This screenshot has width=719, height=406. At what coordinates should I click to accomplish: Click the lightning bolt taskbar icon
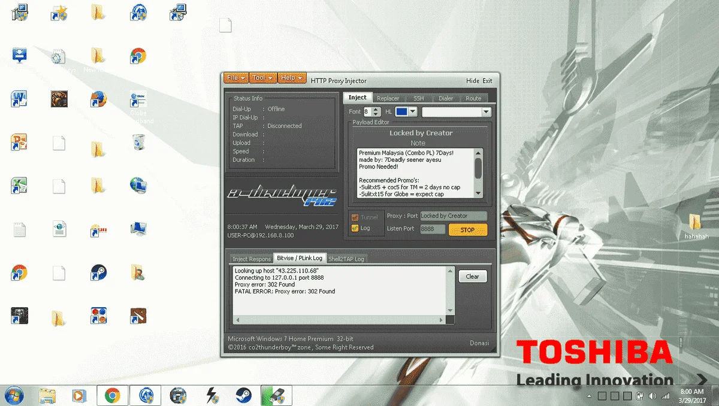coord(212,395)
